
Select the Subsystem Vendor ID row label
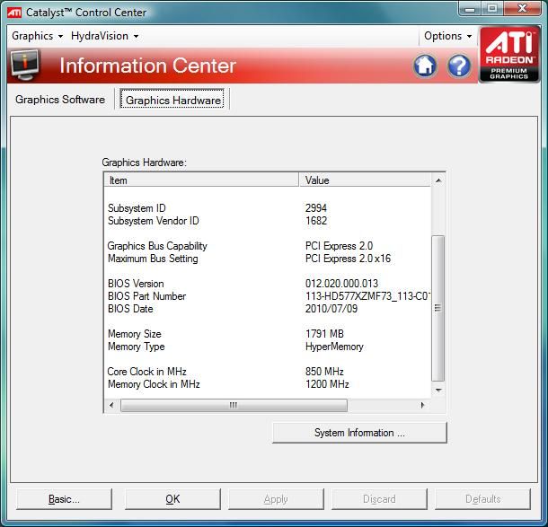(154, 221)
